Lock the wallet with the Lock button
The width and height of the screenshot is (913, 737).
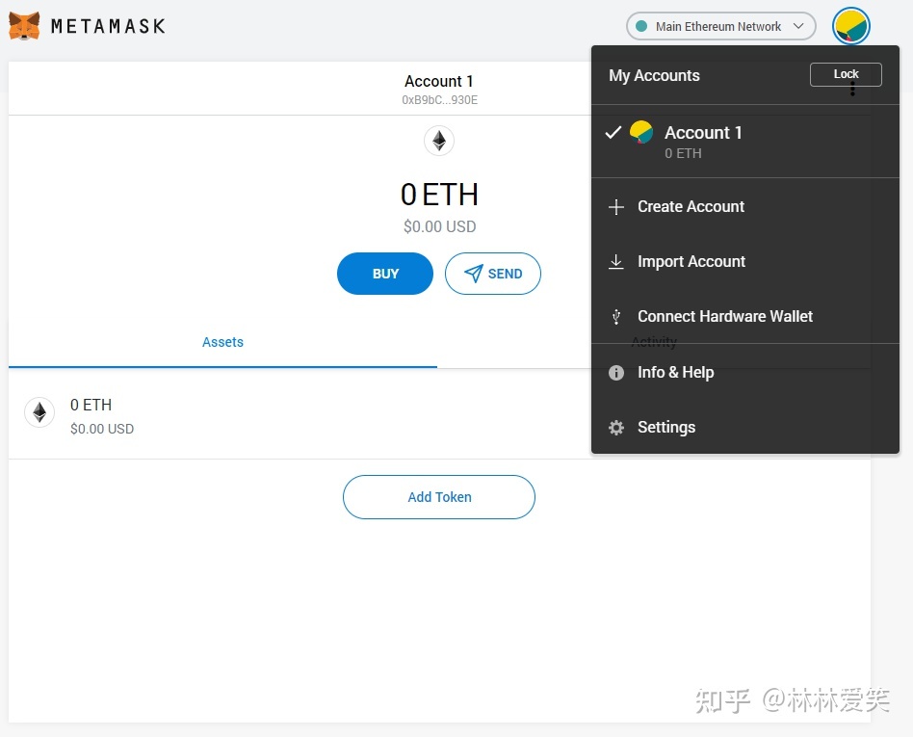click(846, 74)
